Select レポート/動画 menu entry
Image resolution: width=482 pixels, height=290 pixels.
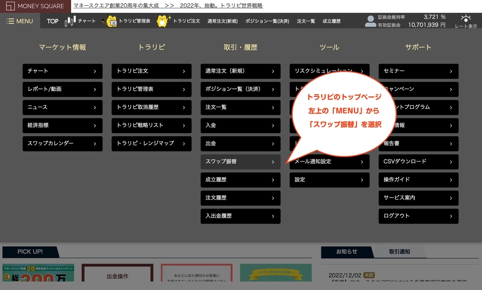[x=62, y=89]
